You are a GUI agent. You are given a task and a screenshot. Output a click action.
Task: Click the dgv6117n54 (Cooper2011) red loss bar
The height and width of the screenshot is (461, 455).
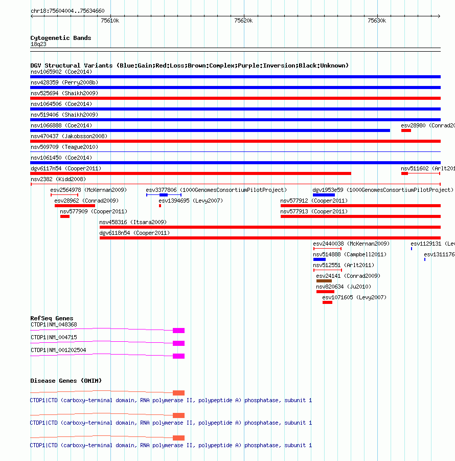coord(191,173)
